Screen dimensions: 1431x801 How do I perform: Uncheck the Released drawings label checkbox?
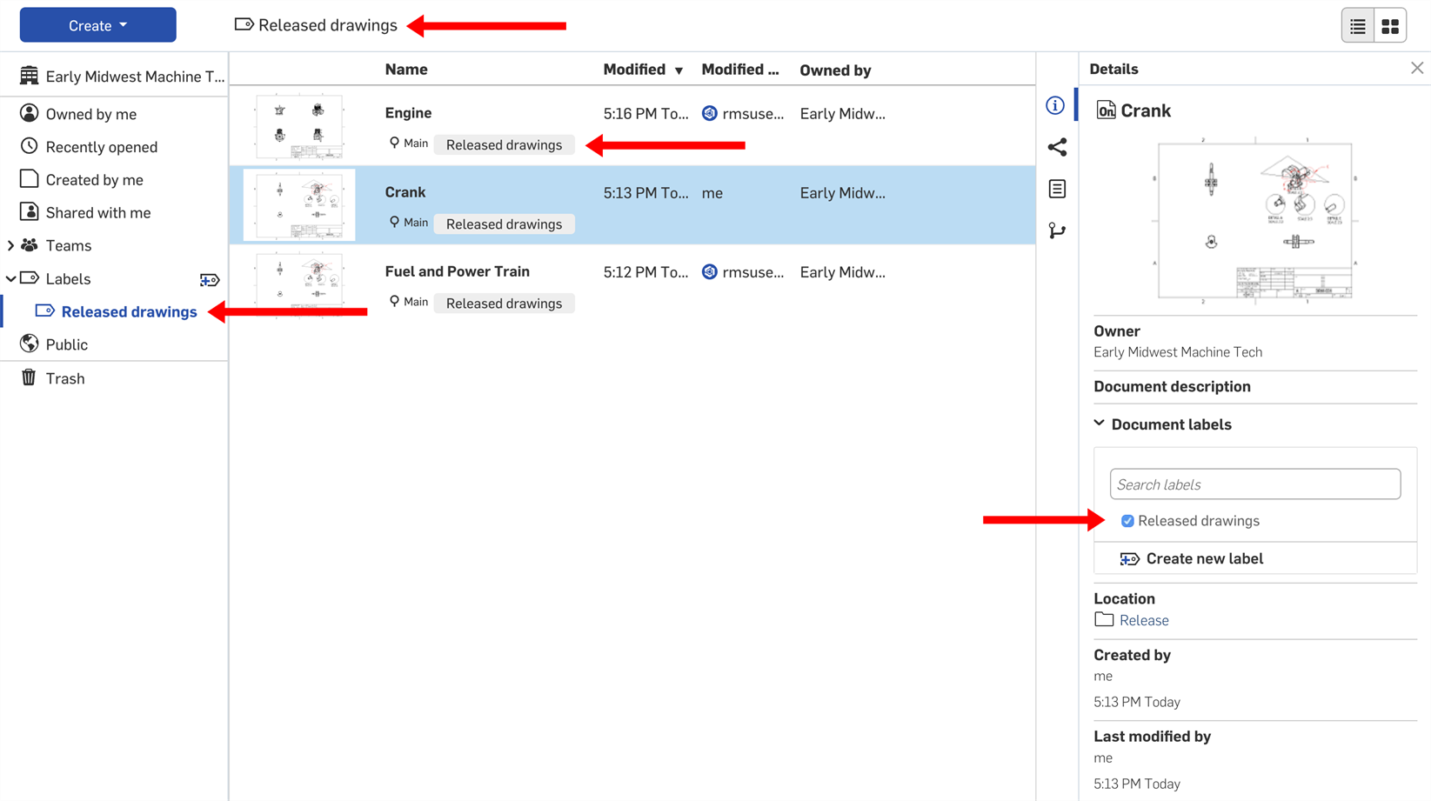[1127, 521]
